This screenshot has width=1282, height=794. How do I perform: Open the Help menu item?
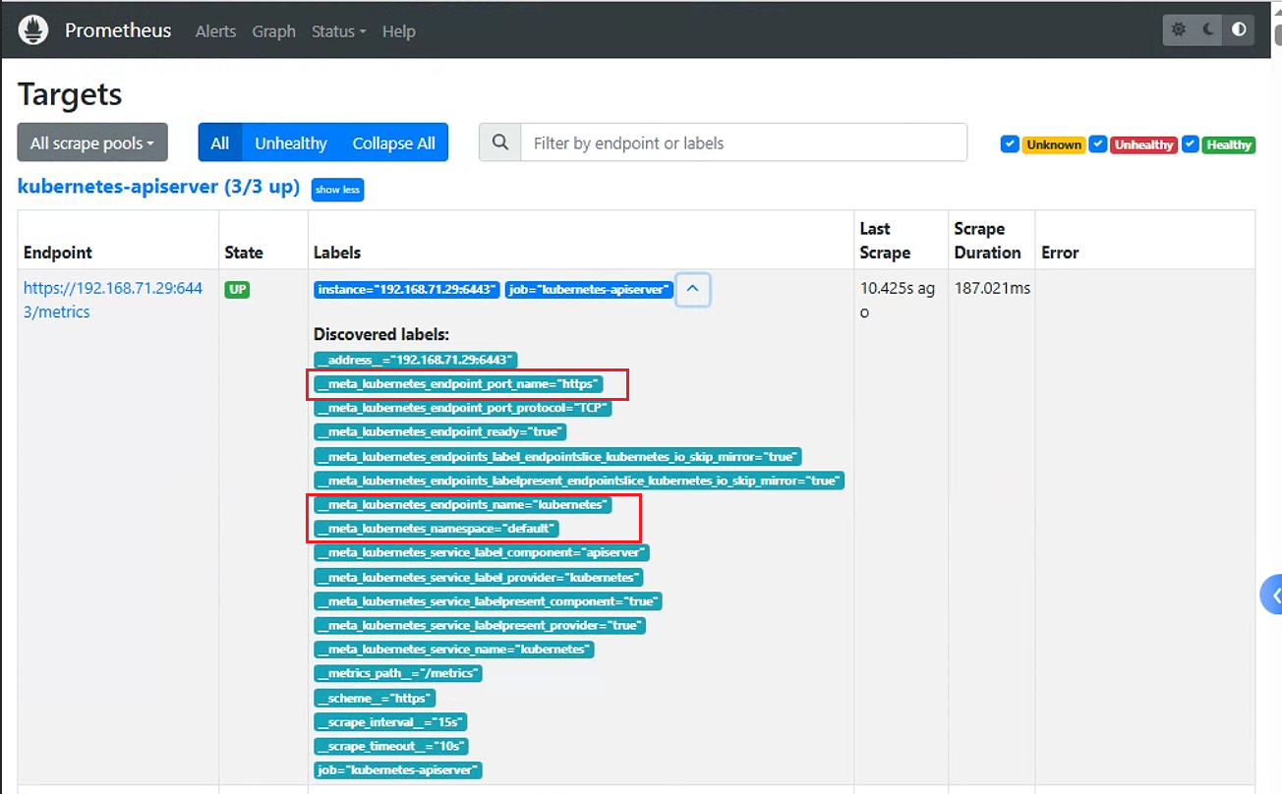tap(398, 31)
